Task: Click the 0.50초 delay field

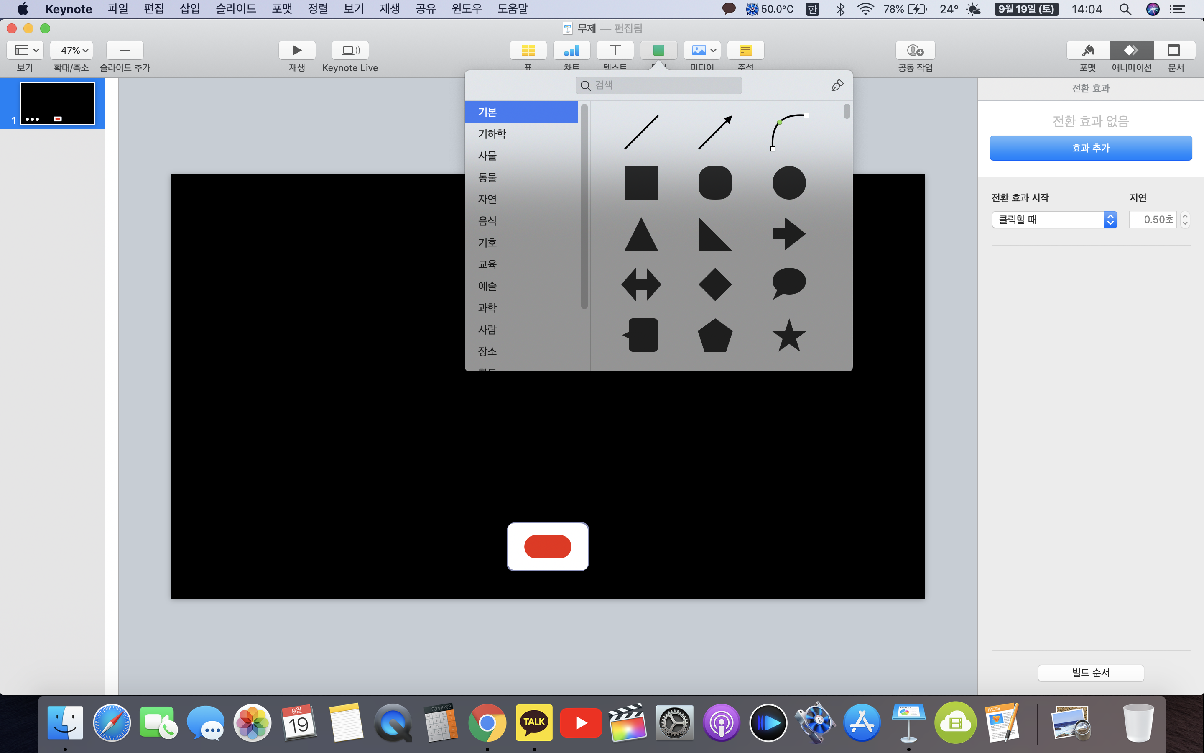Action: (1153, 220)
